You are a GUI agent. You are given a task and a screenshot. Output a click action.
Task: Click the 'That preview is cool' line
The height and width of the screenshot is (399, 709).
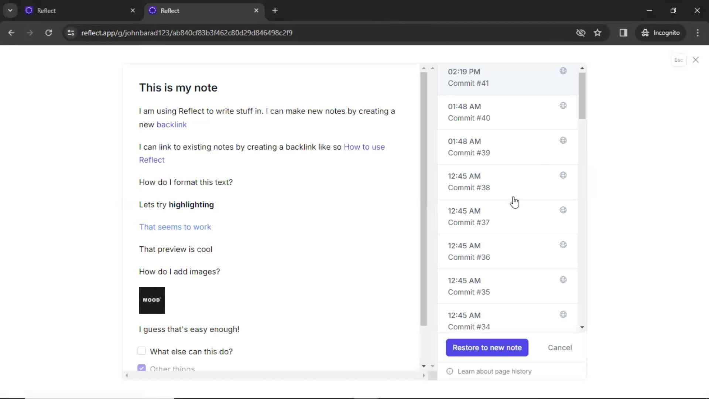[x=175, y=249]
